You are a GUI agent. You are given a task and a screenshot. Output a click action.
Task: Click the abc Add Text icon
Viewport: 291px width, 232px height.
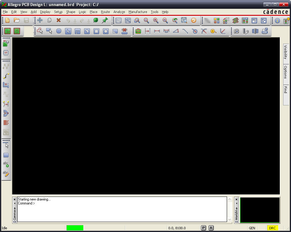click(x=6, y=164)
